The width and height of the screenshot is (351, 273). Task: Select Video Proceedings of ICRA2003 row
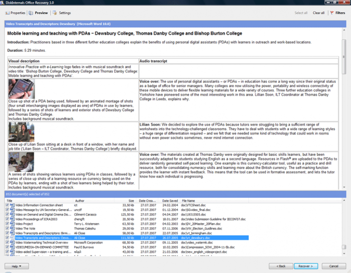click(127, 219)
